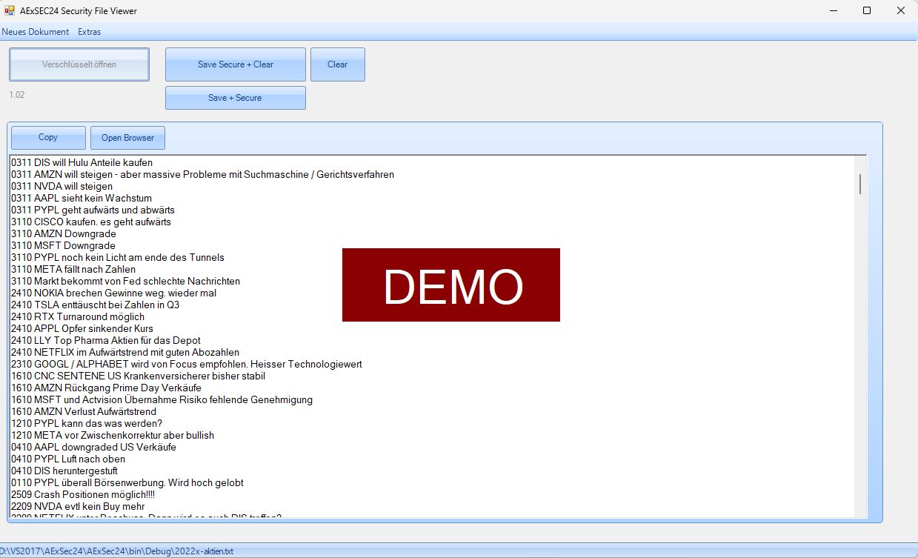The height and width of the screenshot is (558, 918).
Task: Click the Save Secure + Clear button
Action: (235, 64)
